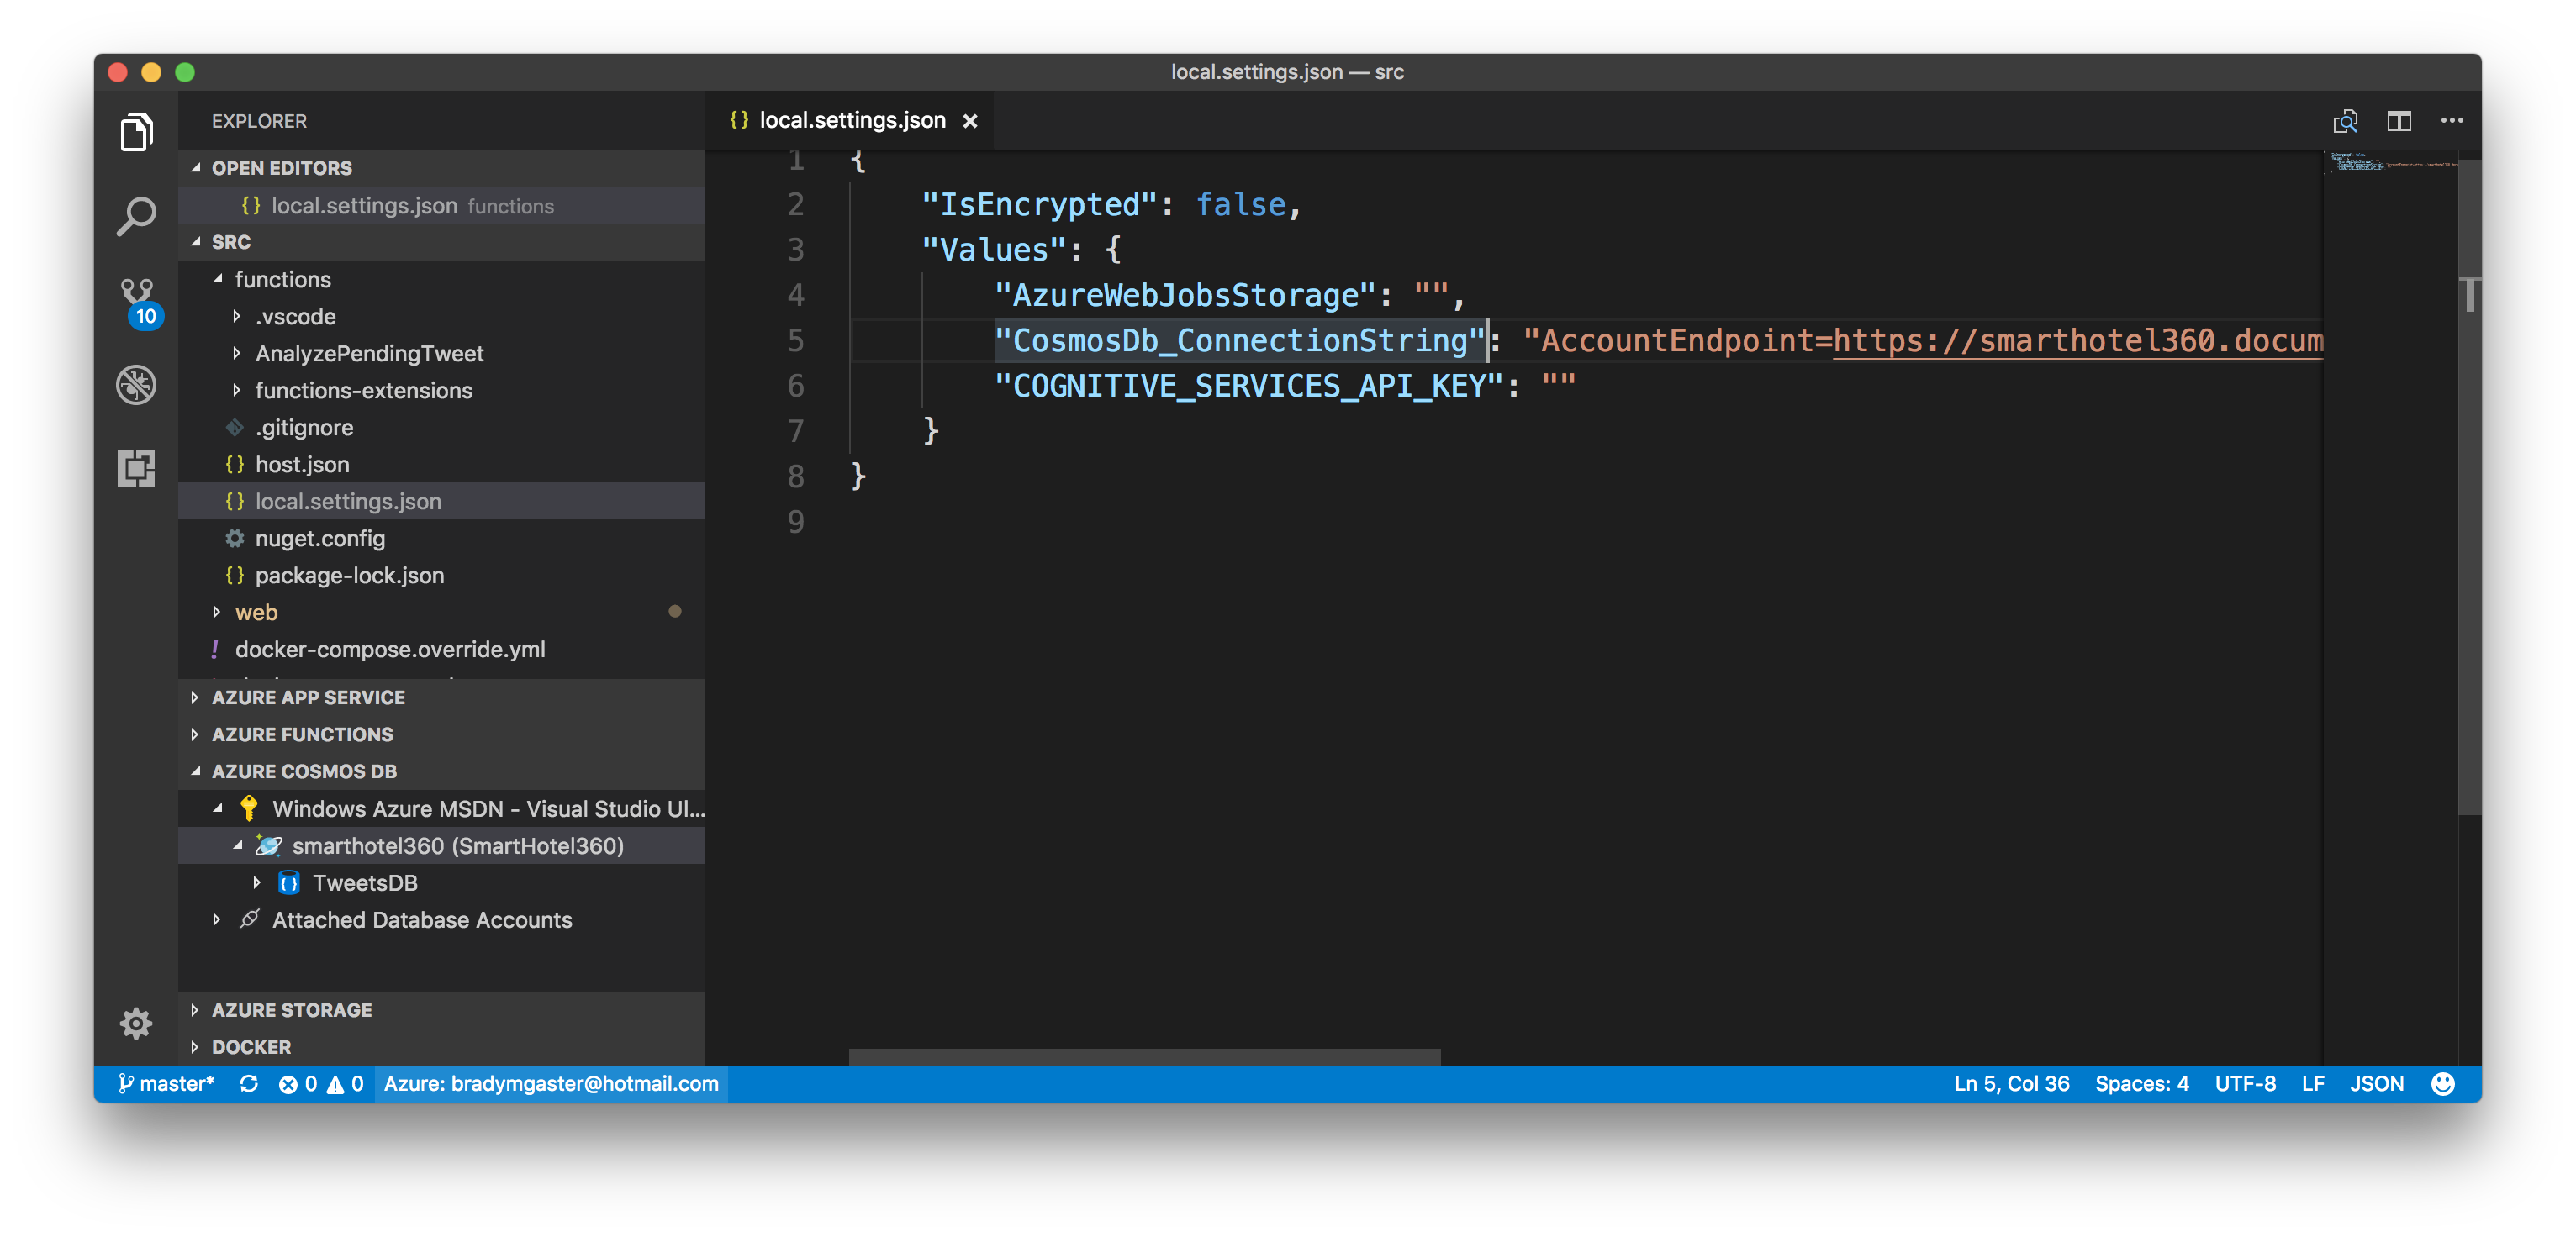2576x1237 pixels.
Task: Open the editor More Actions ellipsis
Action: tap(2452, 121)
